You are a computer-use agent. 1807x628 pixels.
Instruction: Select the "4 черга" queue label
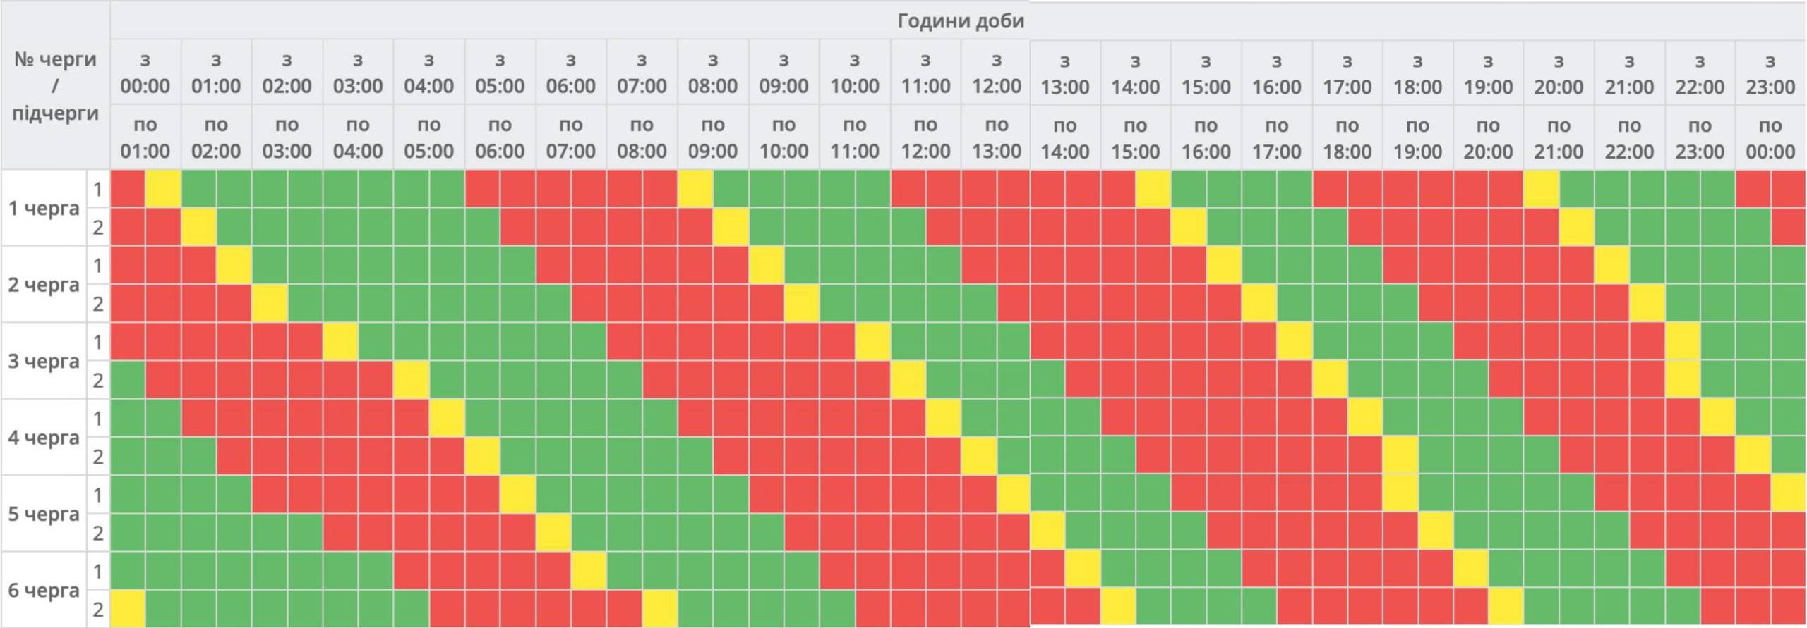pos(44,438)
